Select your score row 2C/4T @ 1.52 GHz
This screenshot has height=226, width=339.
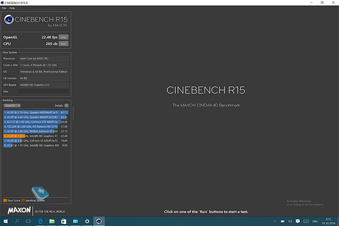point(35,136)
